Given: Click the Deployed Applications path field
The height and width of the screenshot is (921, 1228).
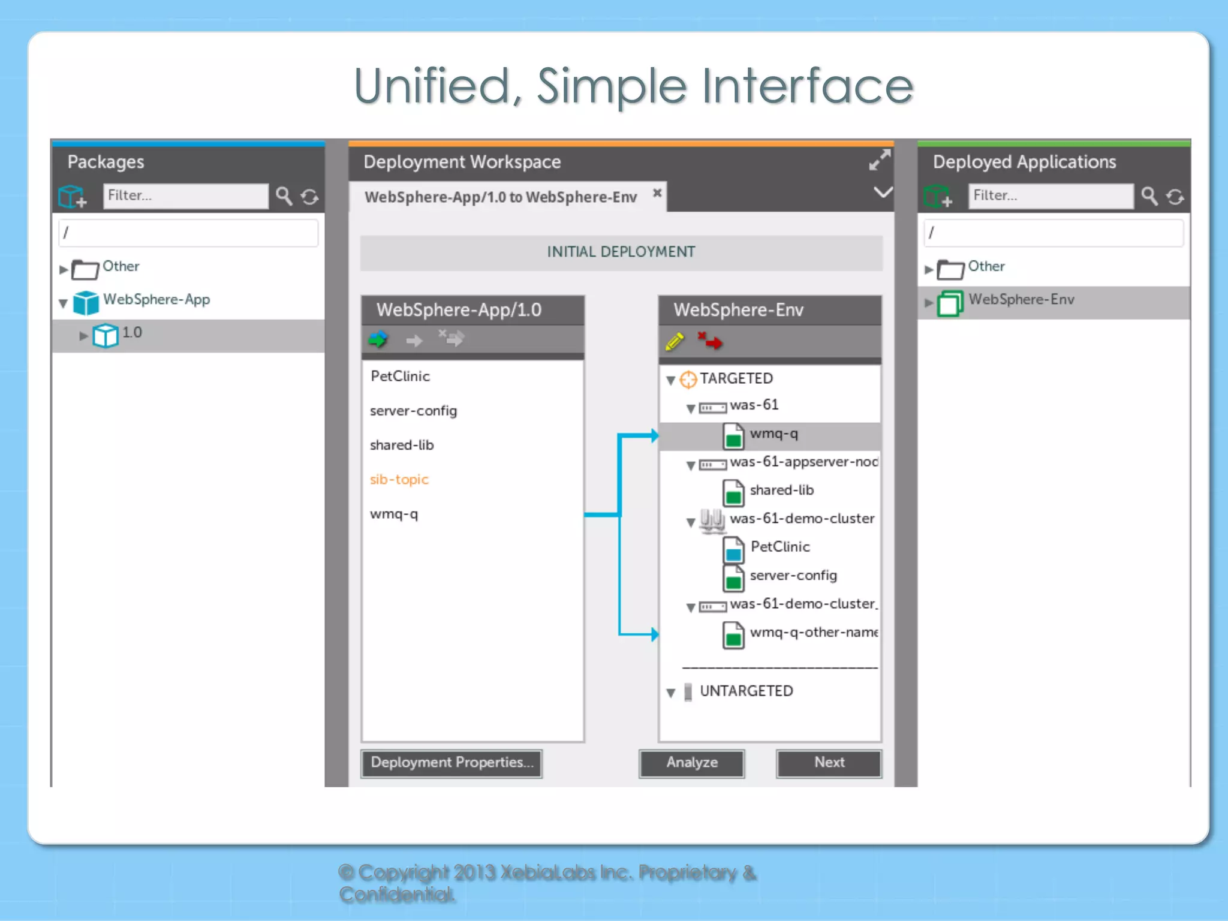Looking at the screenshot, I should [x=1054, y=233].
